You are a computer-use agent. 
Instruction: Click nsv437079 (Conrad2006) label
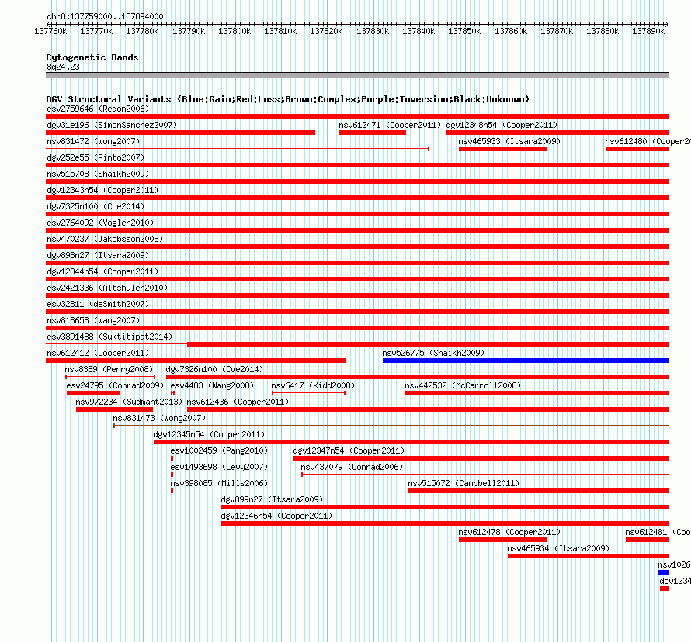352,467
